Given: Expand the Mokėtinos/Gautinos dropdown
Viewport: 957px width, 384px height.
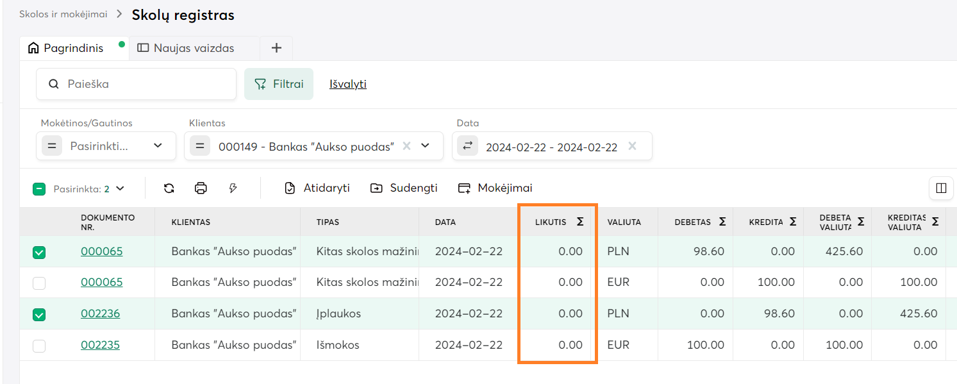Looking at the screenshot, I should pyautogui.click(x=158, y=146).
